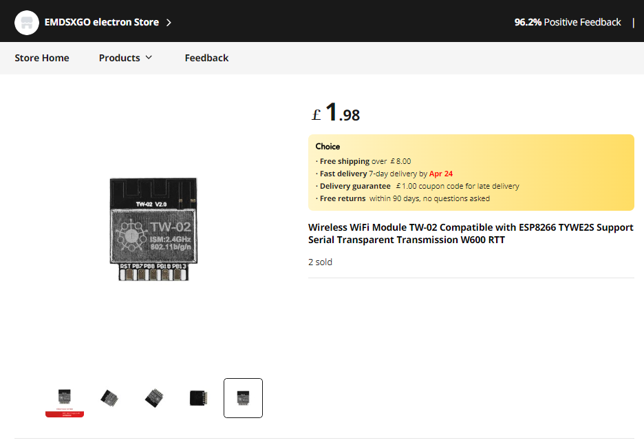This screenshot has height=447, width=644.
Task: Select the fourth back-side thumbnail
Action: pyautogui.click(x=199, y=398)
